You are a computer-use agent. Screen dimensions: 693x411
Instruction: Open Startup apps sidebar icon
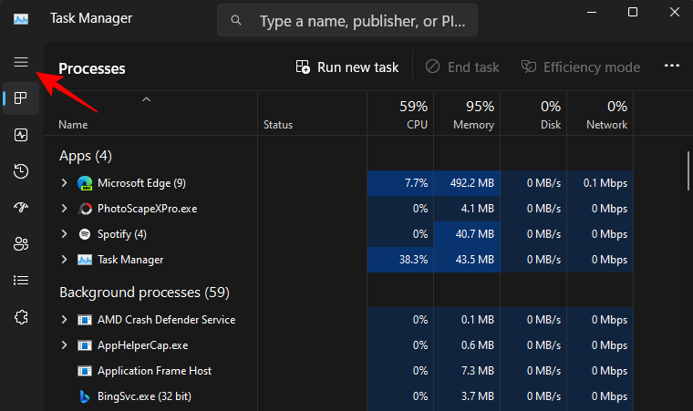20,208
